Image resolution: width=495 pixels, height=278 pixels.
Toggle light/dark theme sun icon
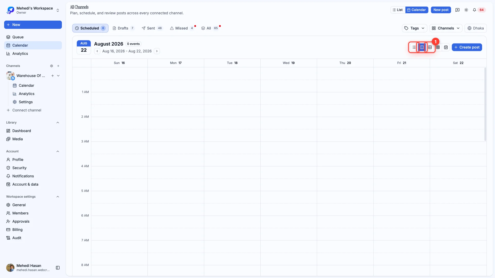466,10
